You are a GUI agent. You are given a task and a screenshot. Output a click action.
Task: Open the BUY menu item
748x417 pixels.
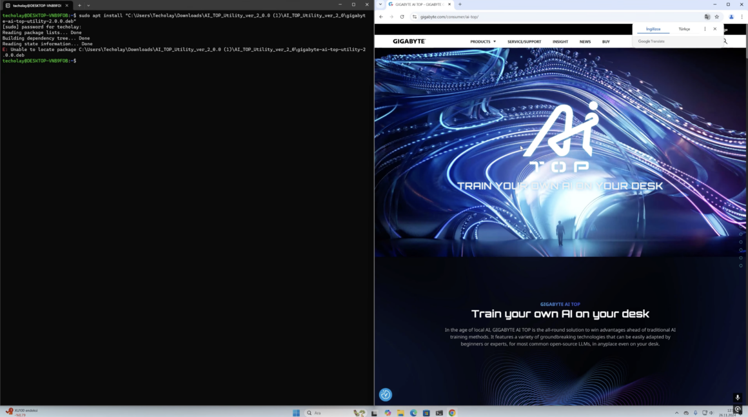pos(606,41)
